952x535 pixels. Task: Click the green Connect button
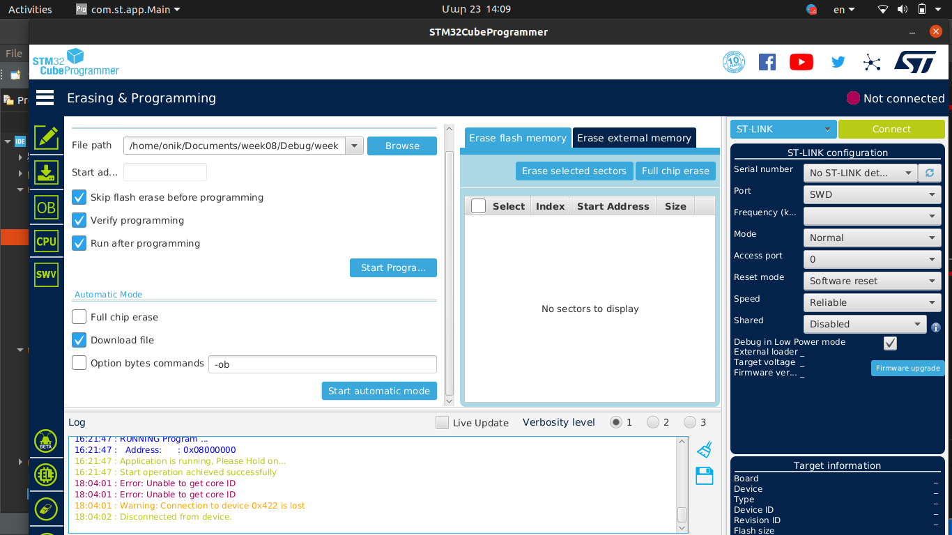(891, 129)
